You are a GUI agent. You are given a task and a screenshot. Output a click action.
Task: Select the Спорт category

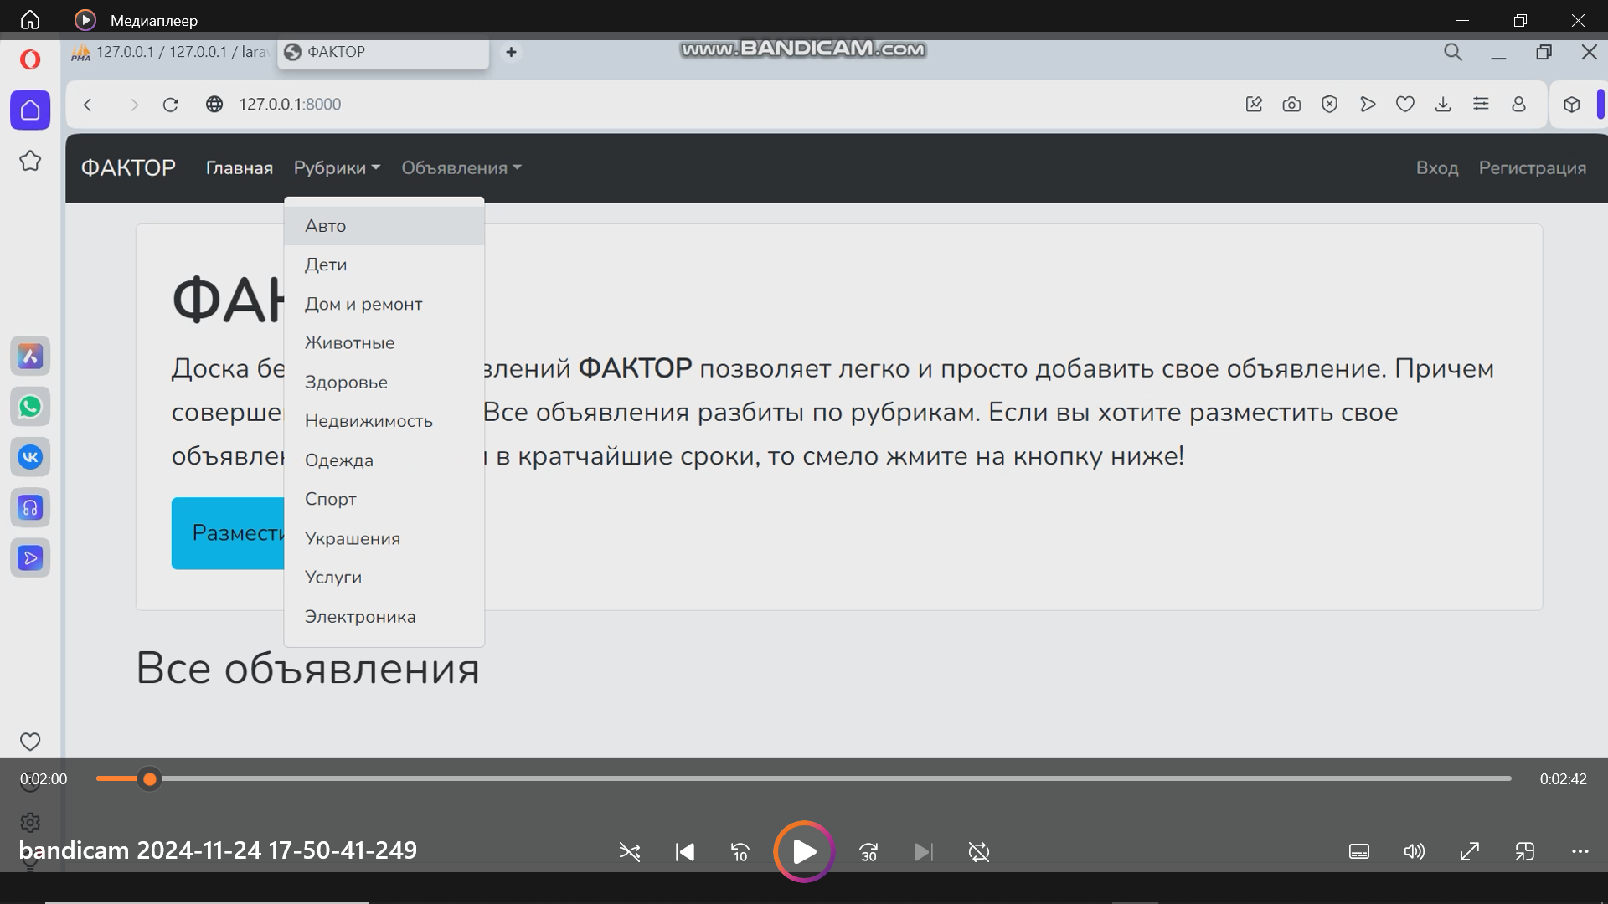pos(384,499)
